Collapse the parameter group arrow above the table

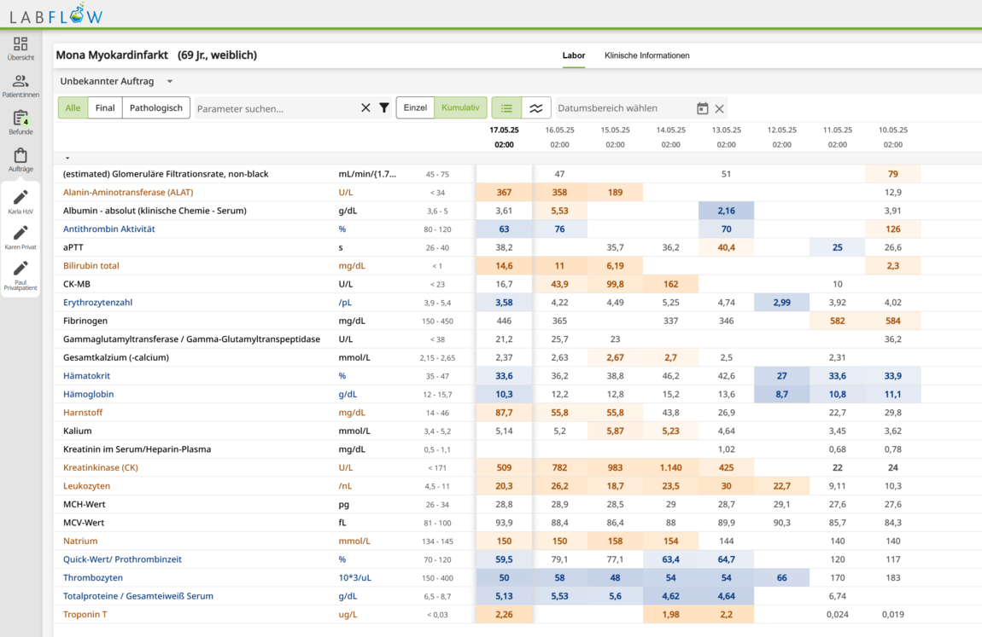[x=67, y=158]
